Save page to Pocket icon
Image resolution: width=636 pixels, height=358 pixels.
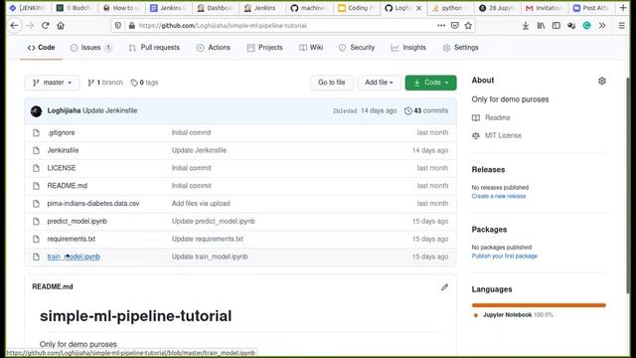(x=455, y=26)
